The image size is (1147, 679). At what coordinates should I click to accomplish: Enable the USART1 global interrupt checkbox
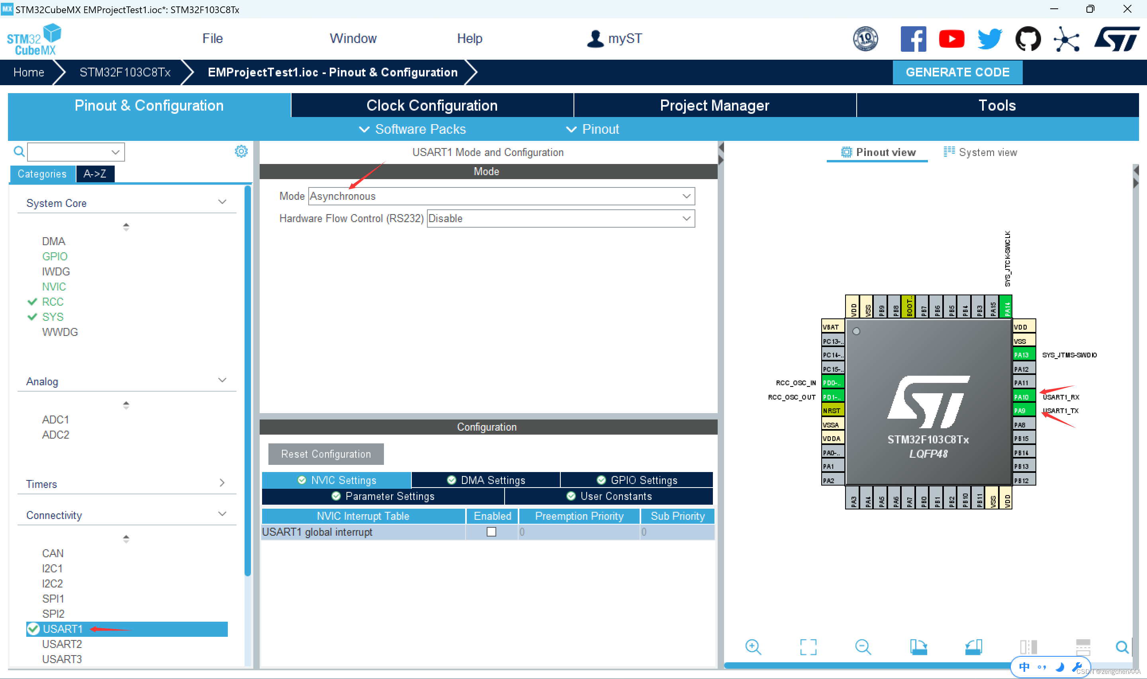click(491, 532)
